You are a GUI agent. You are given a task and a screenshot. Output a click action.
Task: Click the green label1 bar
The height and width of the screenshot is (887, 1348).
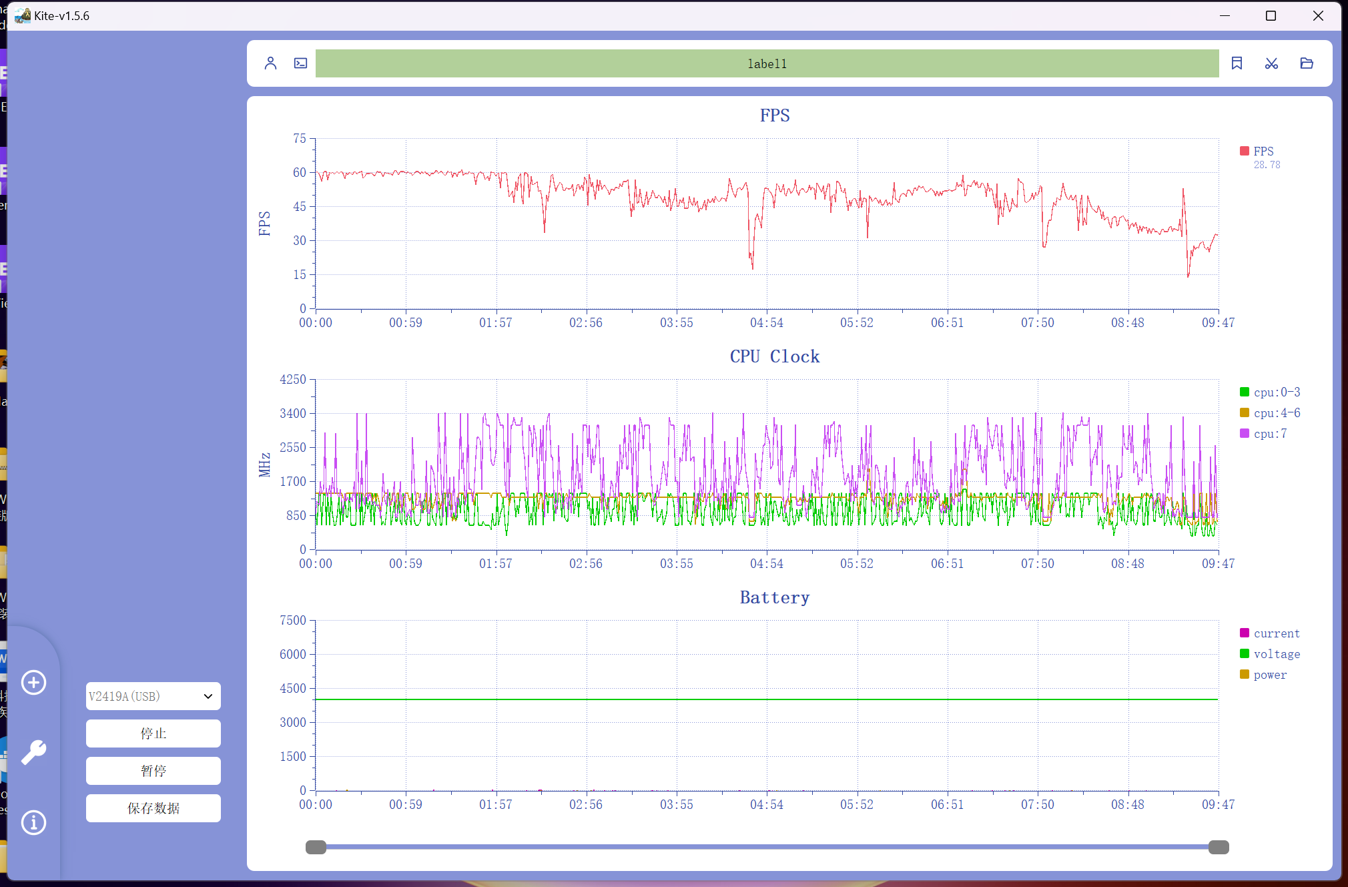coord(767,63)
